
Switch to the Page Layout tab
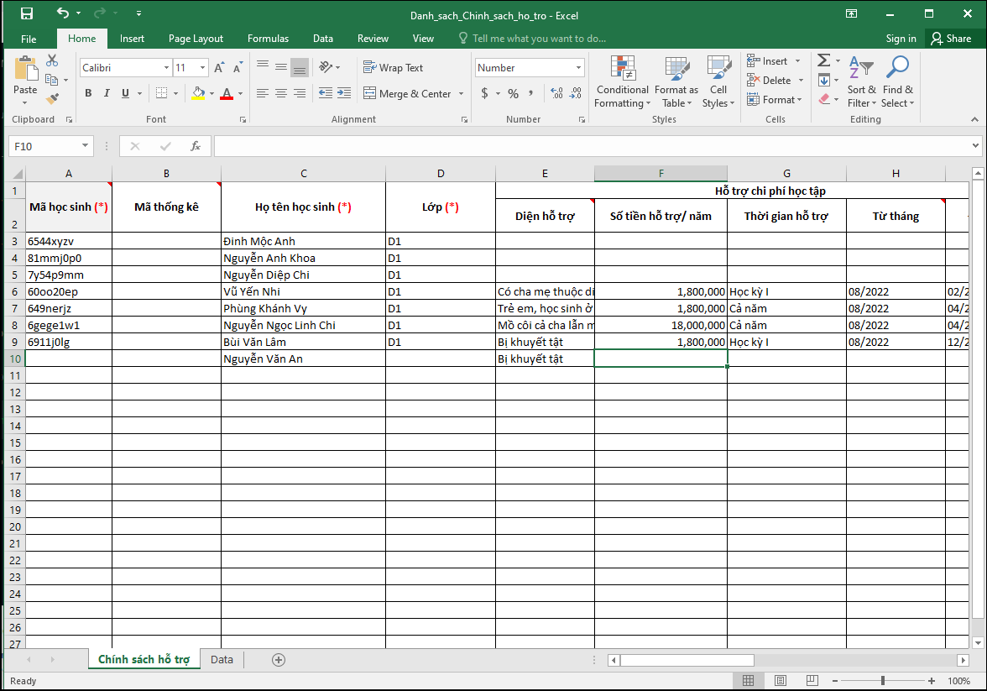coord(196,39)
